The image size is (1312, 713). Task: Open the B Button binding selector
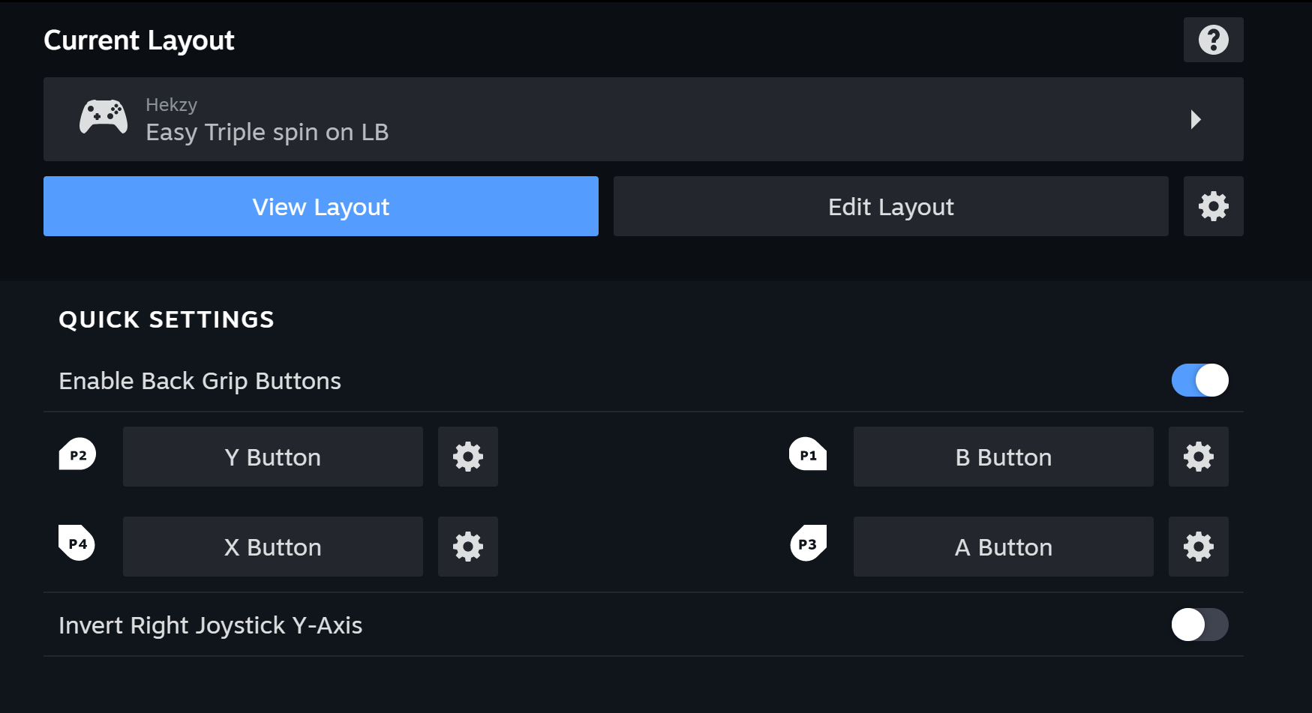click(x=1003, y=457)
